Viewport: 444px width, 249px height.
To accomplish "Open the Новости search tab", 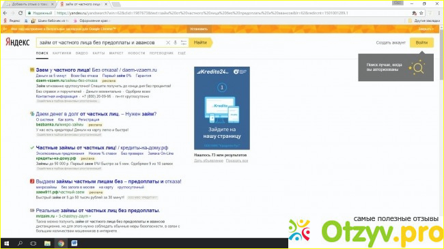I will (137, 53).
